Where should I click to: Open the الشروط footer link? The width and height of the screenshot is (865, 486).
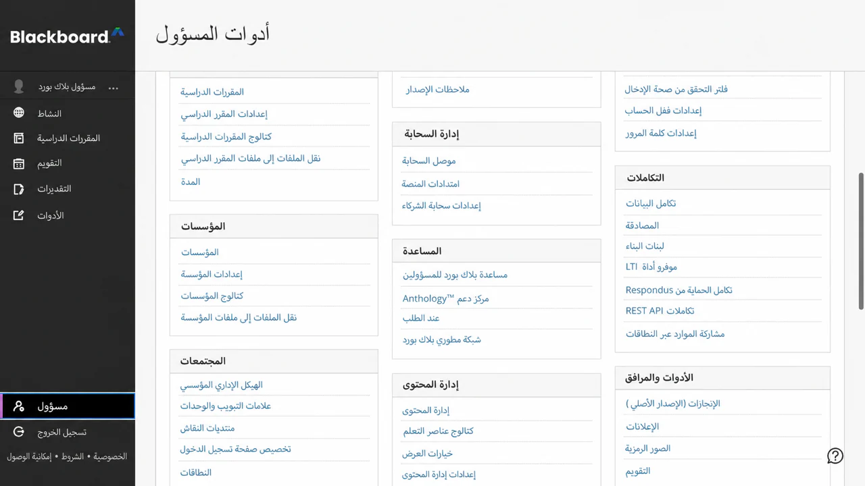click(x=73, y=457)
